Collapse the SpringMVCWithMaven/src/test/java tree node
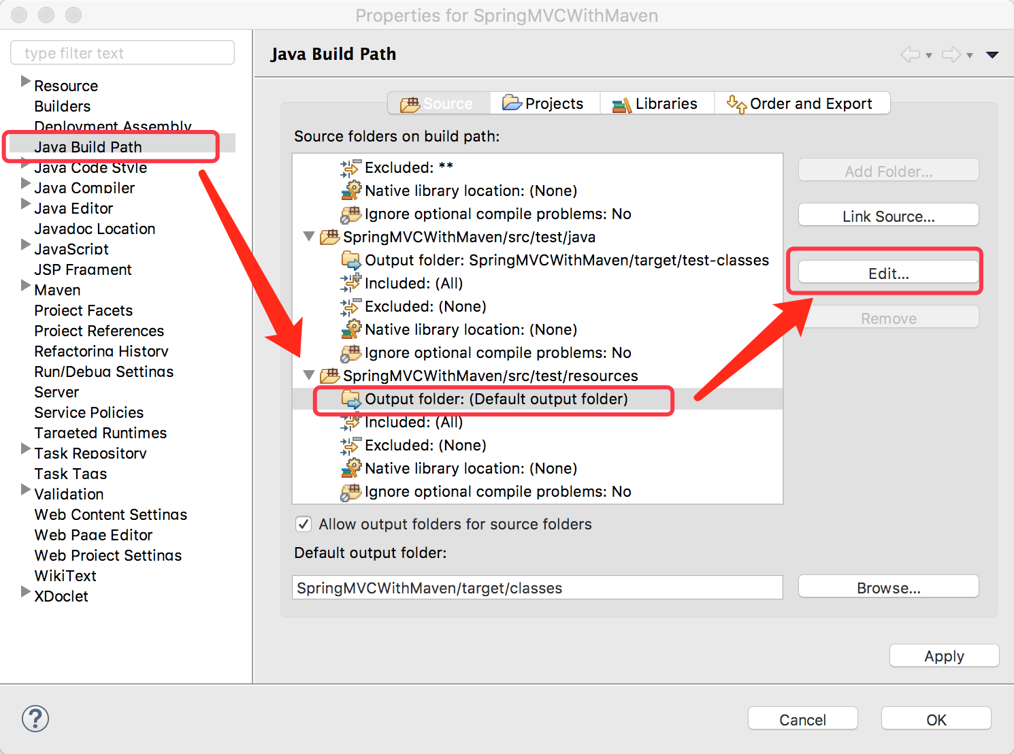1014x754 pixels. click(308, 237)
